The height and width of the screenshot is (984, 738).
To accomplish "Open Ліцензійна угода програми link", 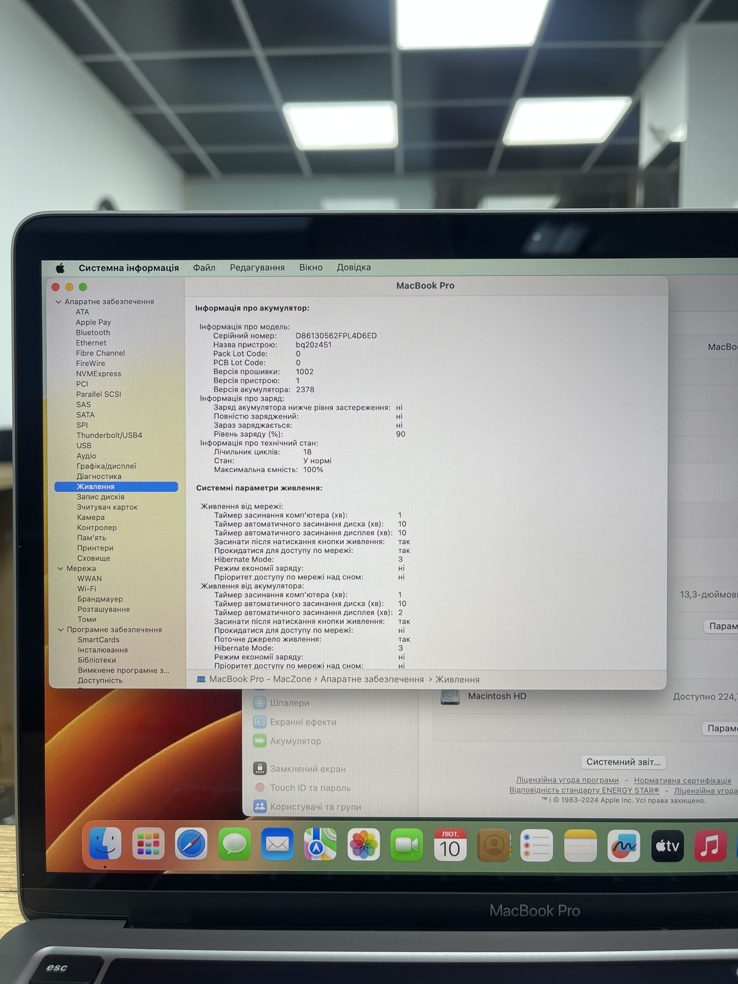I will (x=567, y=780).
